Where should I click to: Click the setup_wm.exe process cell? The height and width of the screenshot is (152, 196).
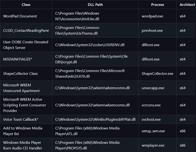(x=157, y=131)
